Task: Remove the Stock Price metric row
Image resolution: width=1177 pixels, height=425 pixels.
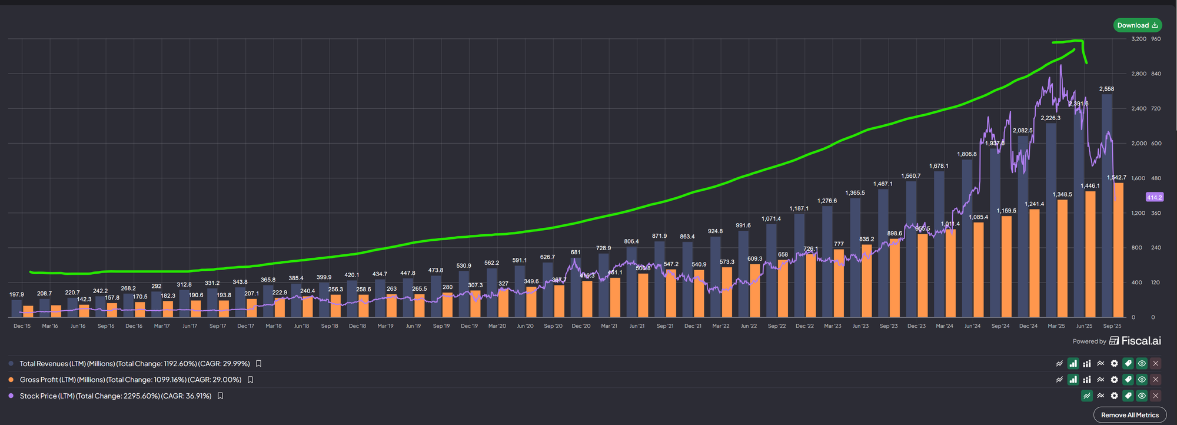Action: pyautogui.click(x=1155, y=396)
